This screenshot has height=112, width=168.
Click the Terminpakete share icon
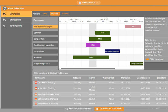(4, 26)
